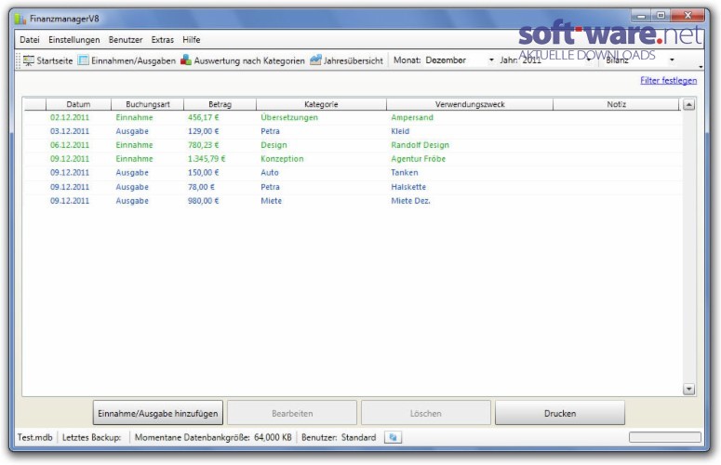Screen dimensions: 721x465
Task: Open the Extras menu
Action: tap(162, 40)
